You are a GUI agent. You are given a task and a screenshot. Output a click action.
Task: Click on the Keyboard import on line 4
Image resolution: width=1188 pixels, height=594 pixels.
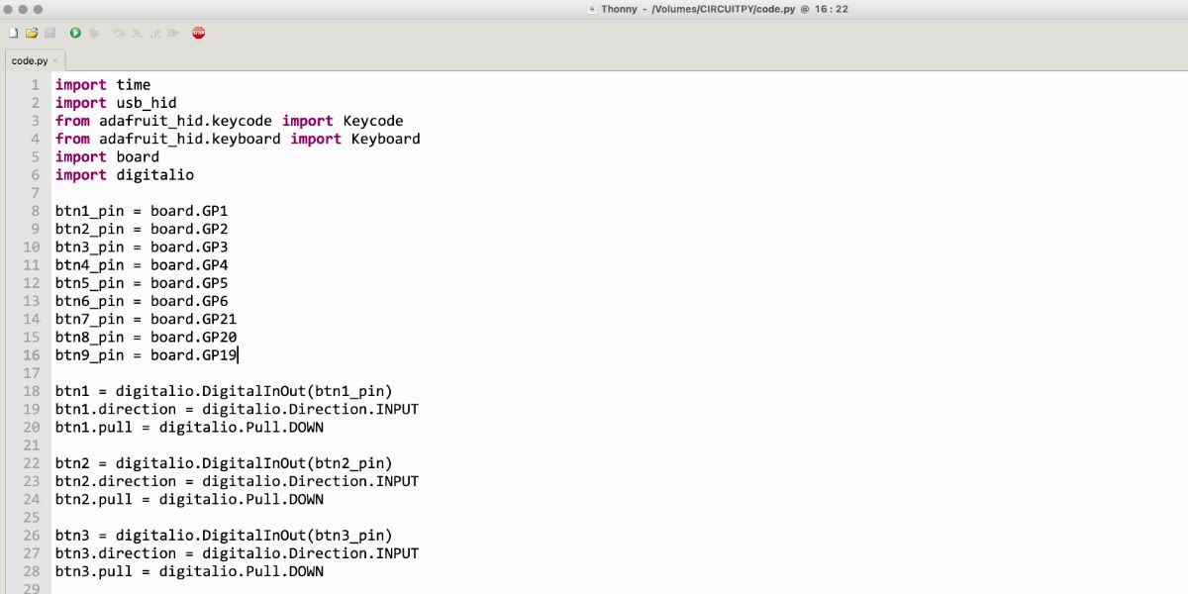click(385, 139)
